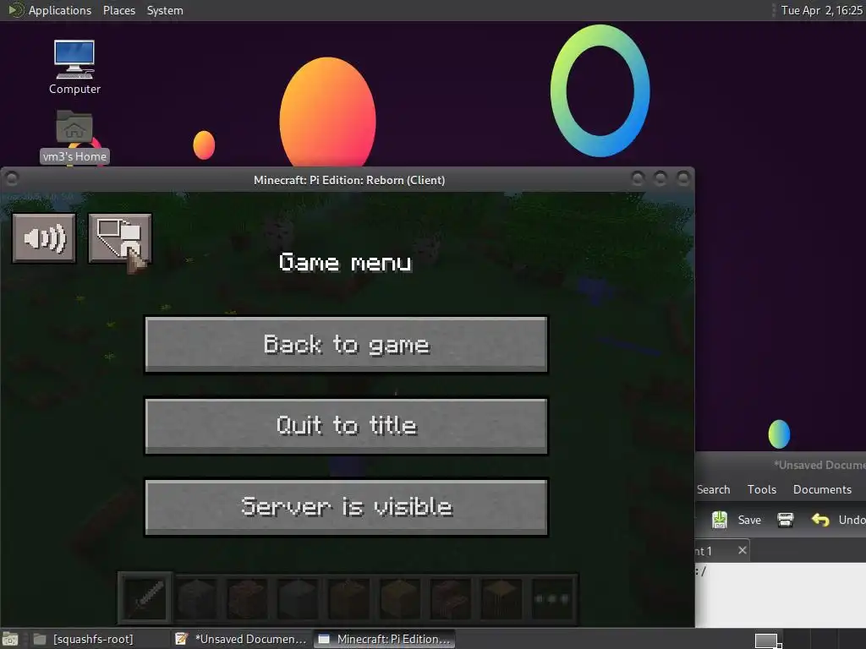Screen dimensions: 866x649
Task: Close the document tab in text editor
Action: pos(743,550)
